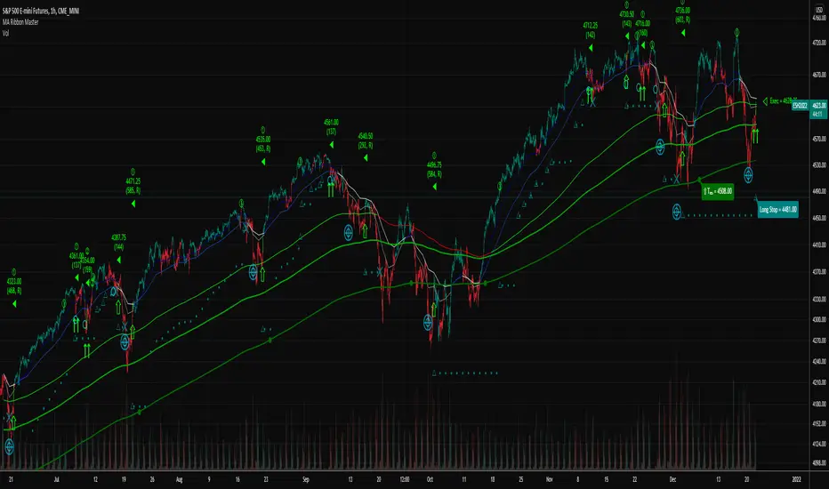Viewport: 829px width, 489px height.
Task: Click the Dec label on time axis
Action: point(672,479)
